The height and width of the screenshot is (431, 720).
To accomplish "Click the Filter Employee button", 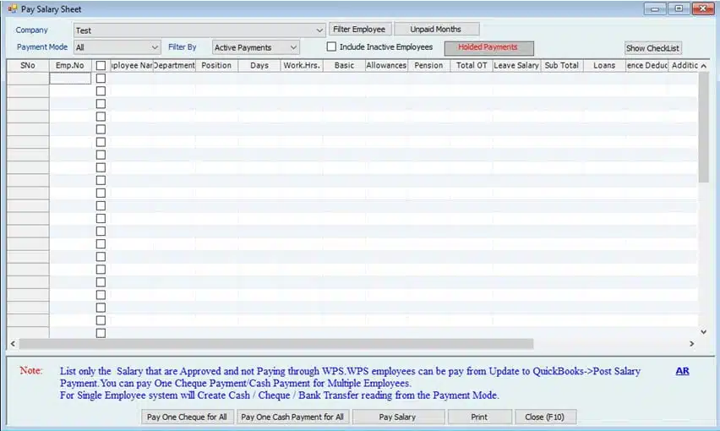I will click(359, 30).
